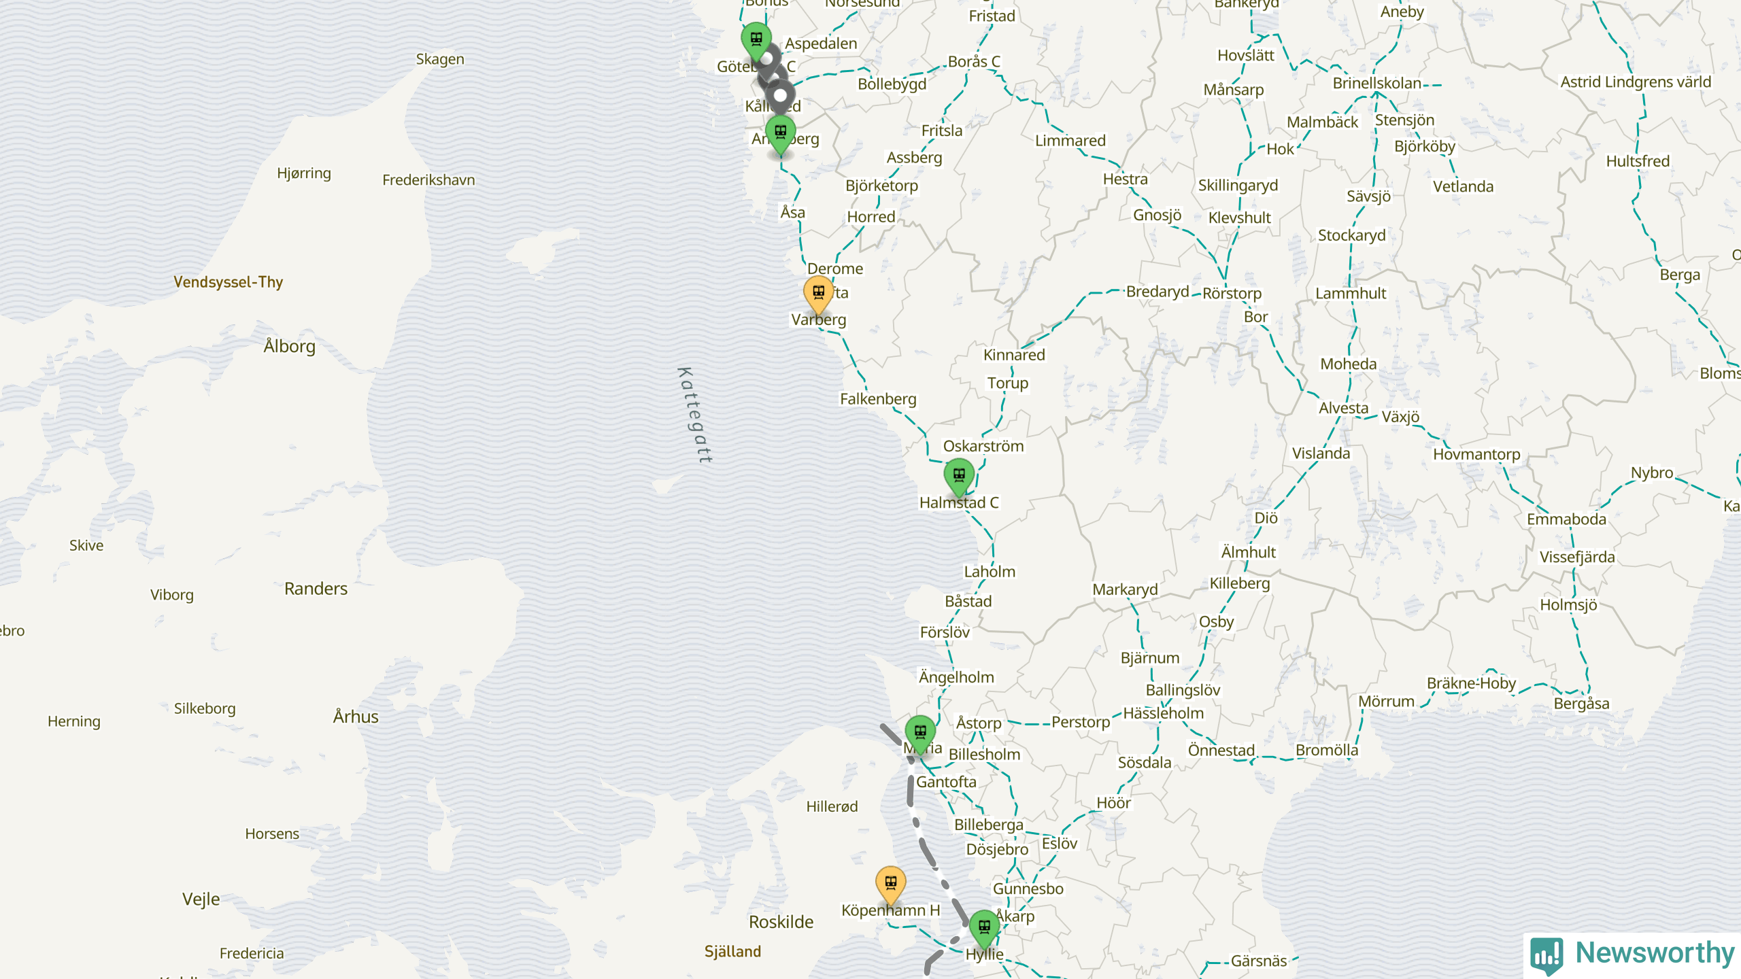Click the Bollebygd label
Viewport: 1741px width, 979px height.
[x=892, y=85]
